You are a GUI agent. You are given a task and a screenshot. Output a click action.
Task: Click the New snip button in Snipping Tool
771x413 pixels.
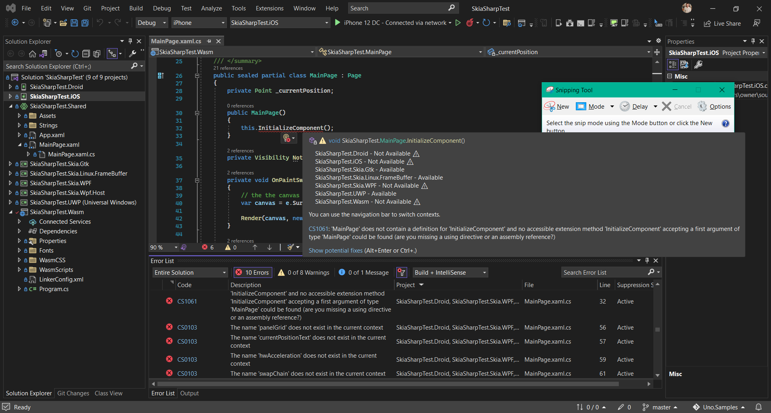click(x=557, y=106)
